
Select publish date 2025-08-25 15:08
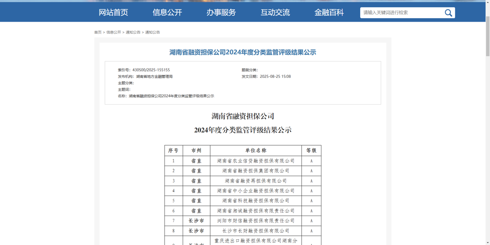click(275, 76)
